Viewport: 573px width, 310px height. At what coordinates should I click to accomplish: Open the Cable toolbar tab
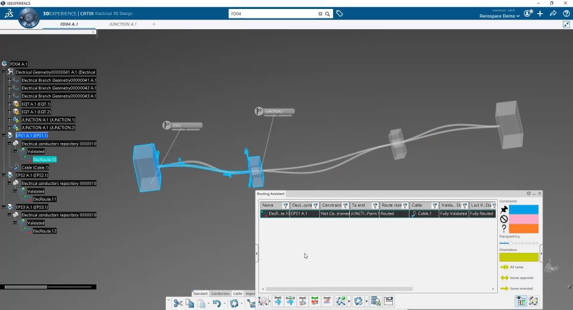pos(238,293)
